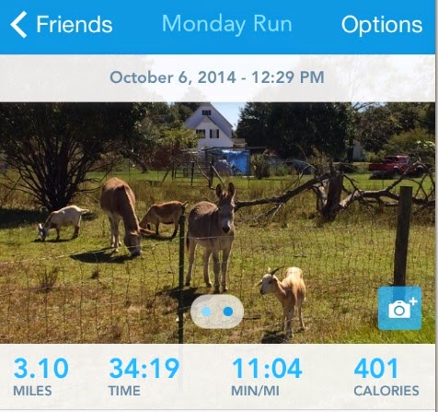
Task: Tap the page indicator pill control
Action: (217, 312)
